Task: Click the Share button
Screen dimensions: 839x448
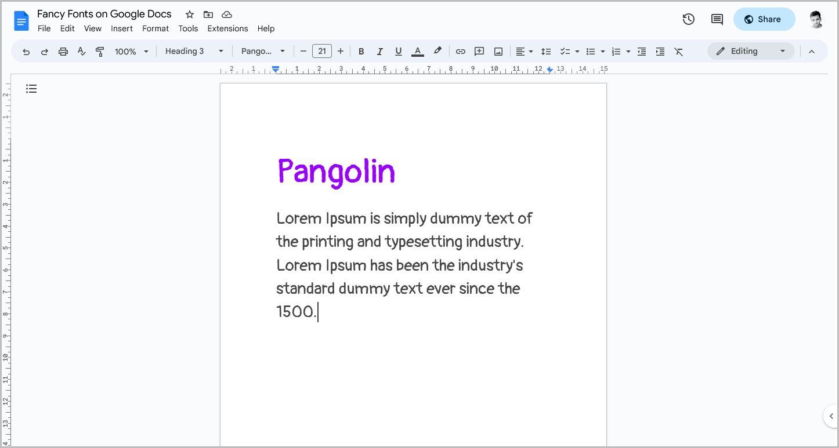Action: click(x=764, y=19)
